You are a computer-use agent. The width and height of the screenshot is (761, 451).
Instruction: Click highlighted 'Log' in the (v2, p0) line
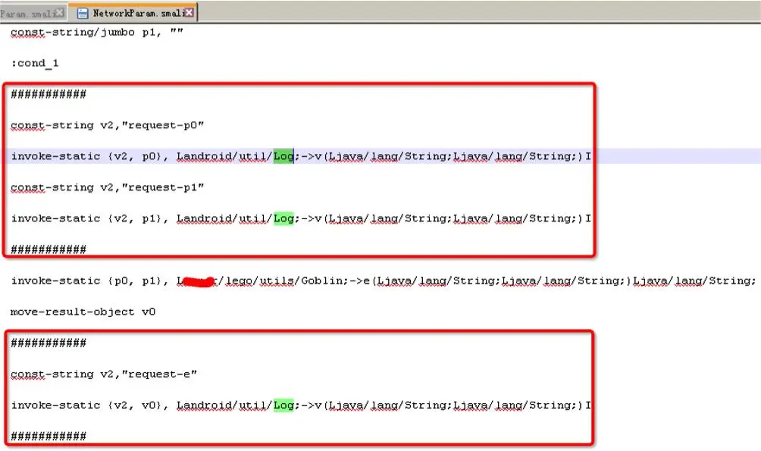pyautogui.click(x=283, y=156)
